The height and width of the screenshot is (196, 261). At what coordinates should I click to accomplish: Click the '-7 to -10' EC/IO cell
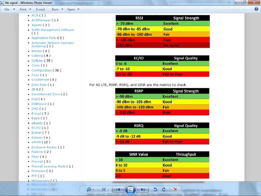[x=139, y=69]
